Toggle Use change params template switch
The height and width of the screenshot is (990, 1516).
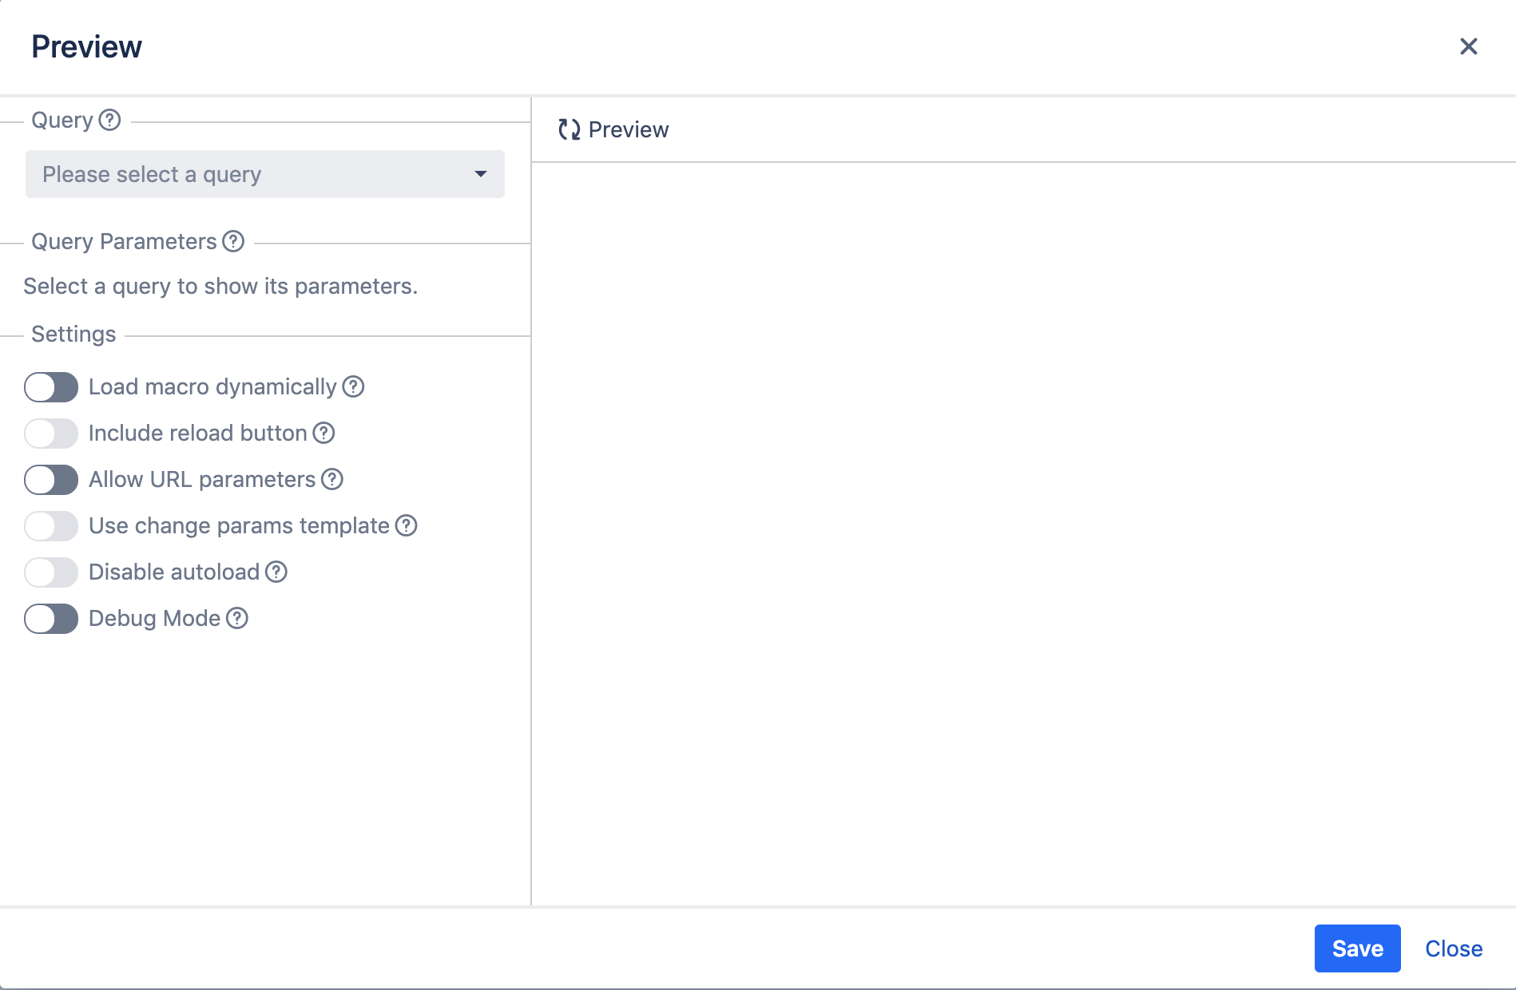[51, 526]
